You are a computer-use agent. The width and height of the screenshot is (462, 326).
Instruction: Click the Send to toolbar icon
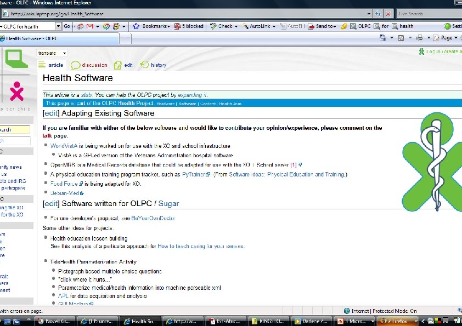(311, 26)
